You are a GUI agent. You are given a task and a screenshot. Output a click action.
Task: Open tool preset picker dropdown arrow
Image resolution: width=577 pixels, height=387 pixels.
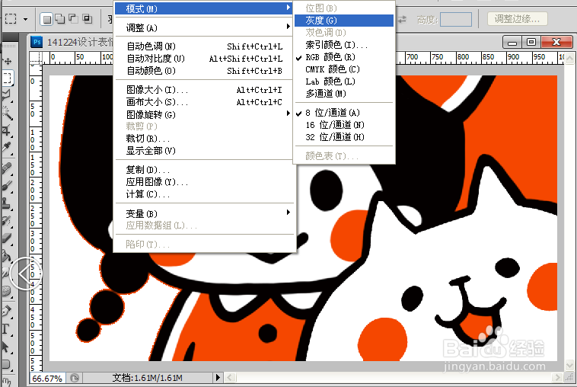click(25, 19)
